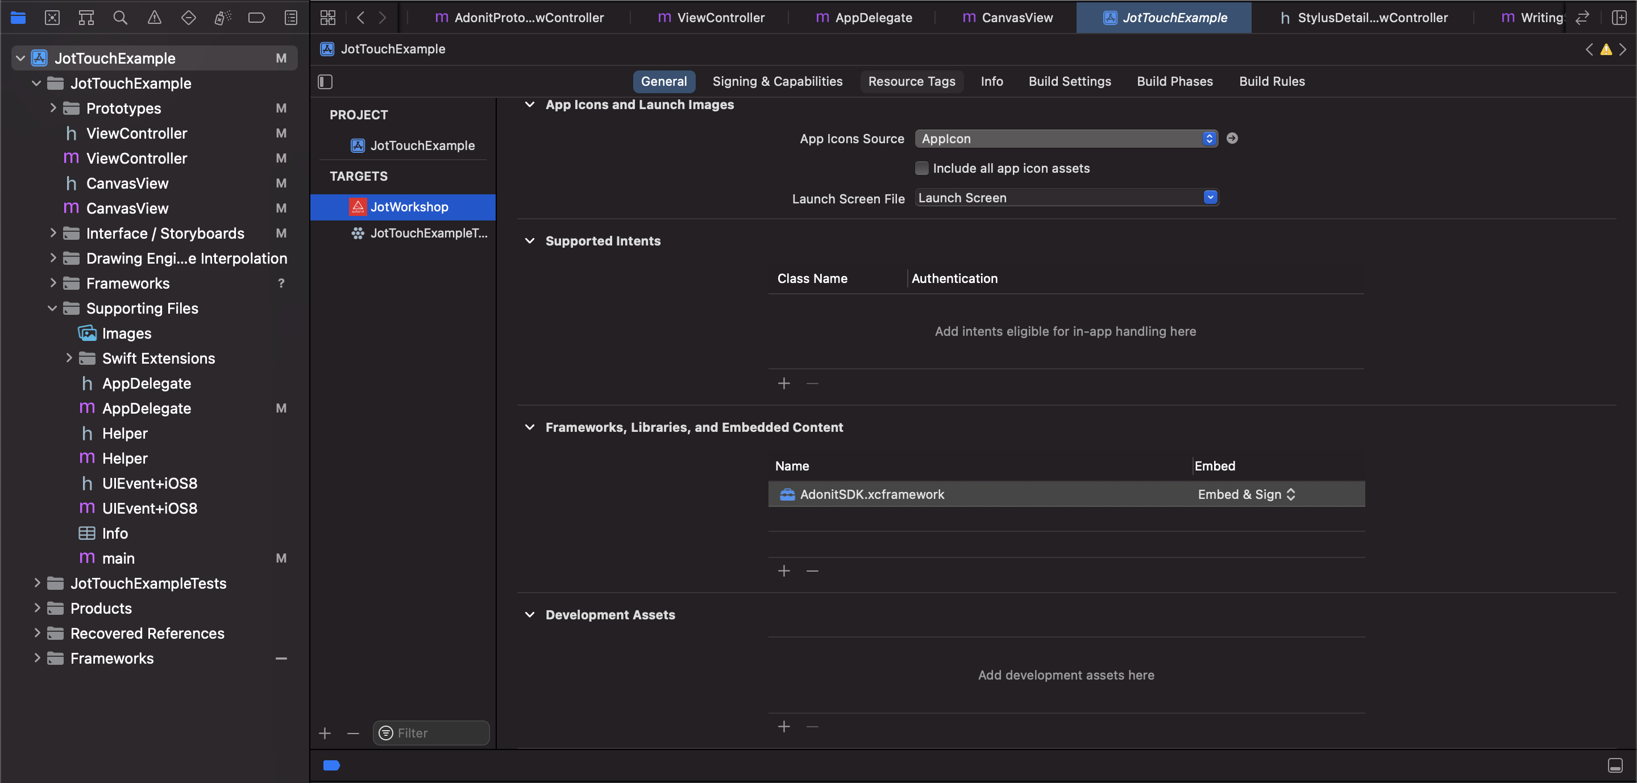Open the Source Control navigator icon
This screenshot has width=1637, height=783.
click(52, 18)
